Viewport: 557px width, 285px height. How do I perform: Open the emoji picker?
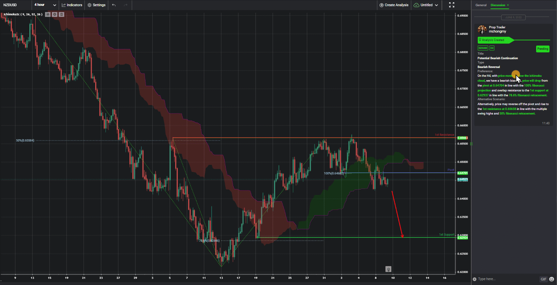pyautogui.click(x=551, y=279)
